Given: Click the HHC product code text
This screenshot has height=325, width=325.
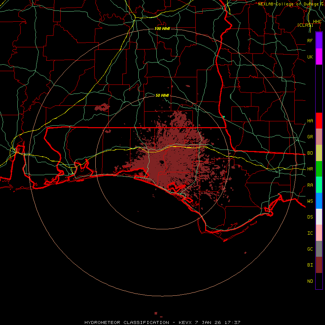Looking at the screenshot, I should coord(317,22).
